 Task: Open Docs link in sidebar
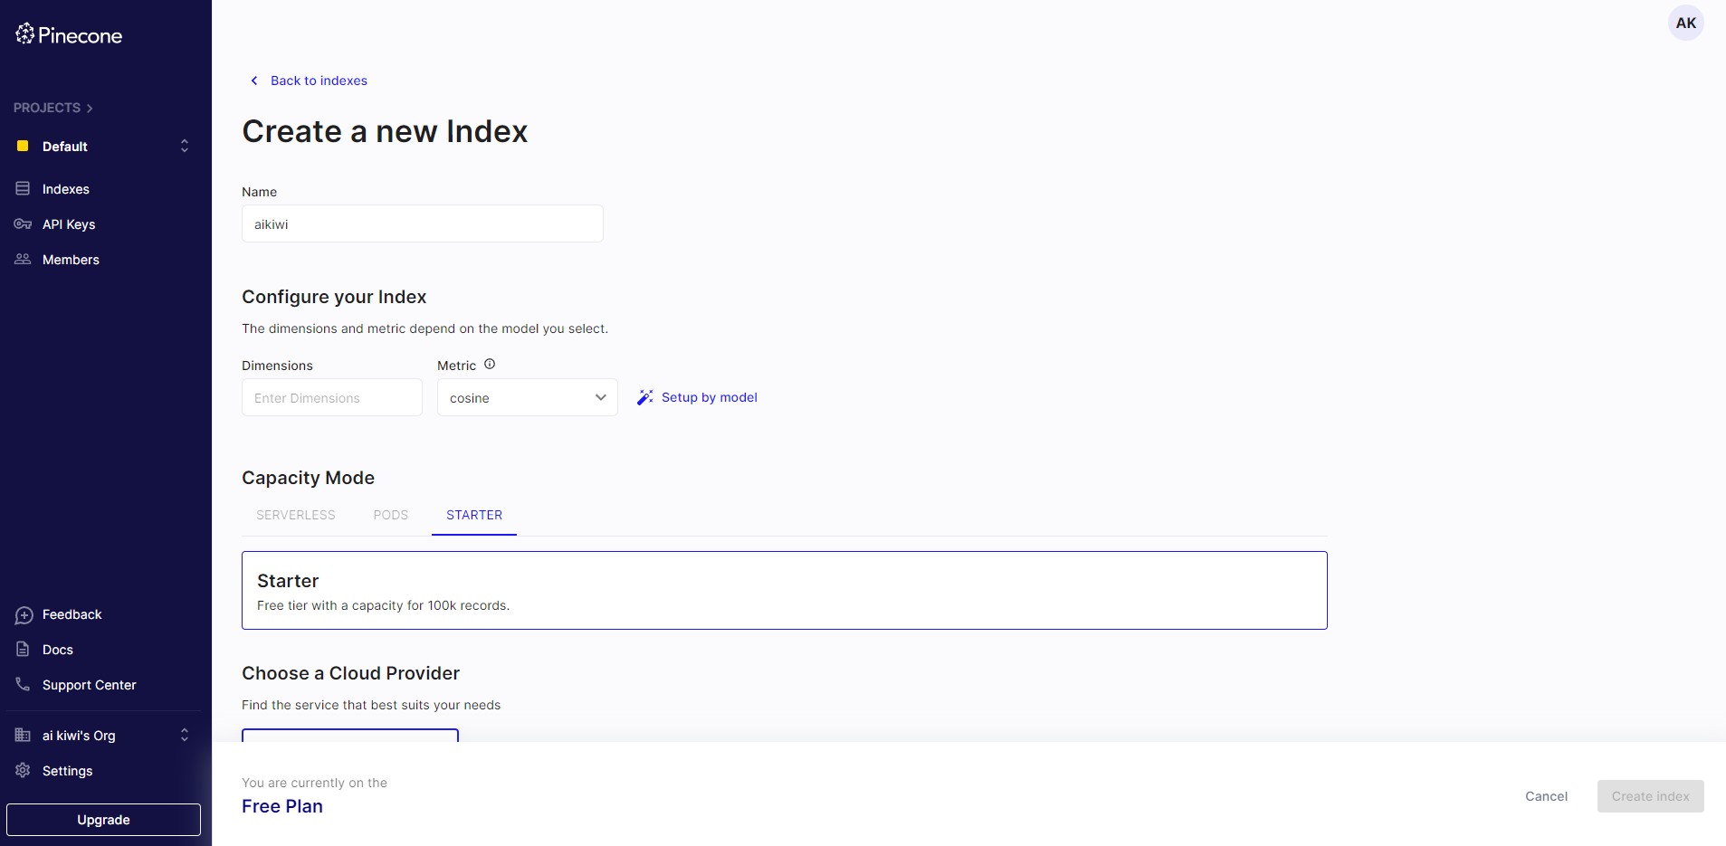[x=58, y=650]
